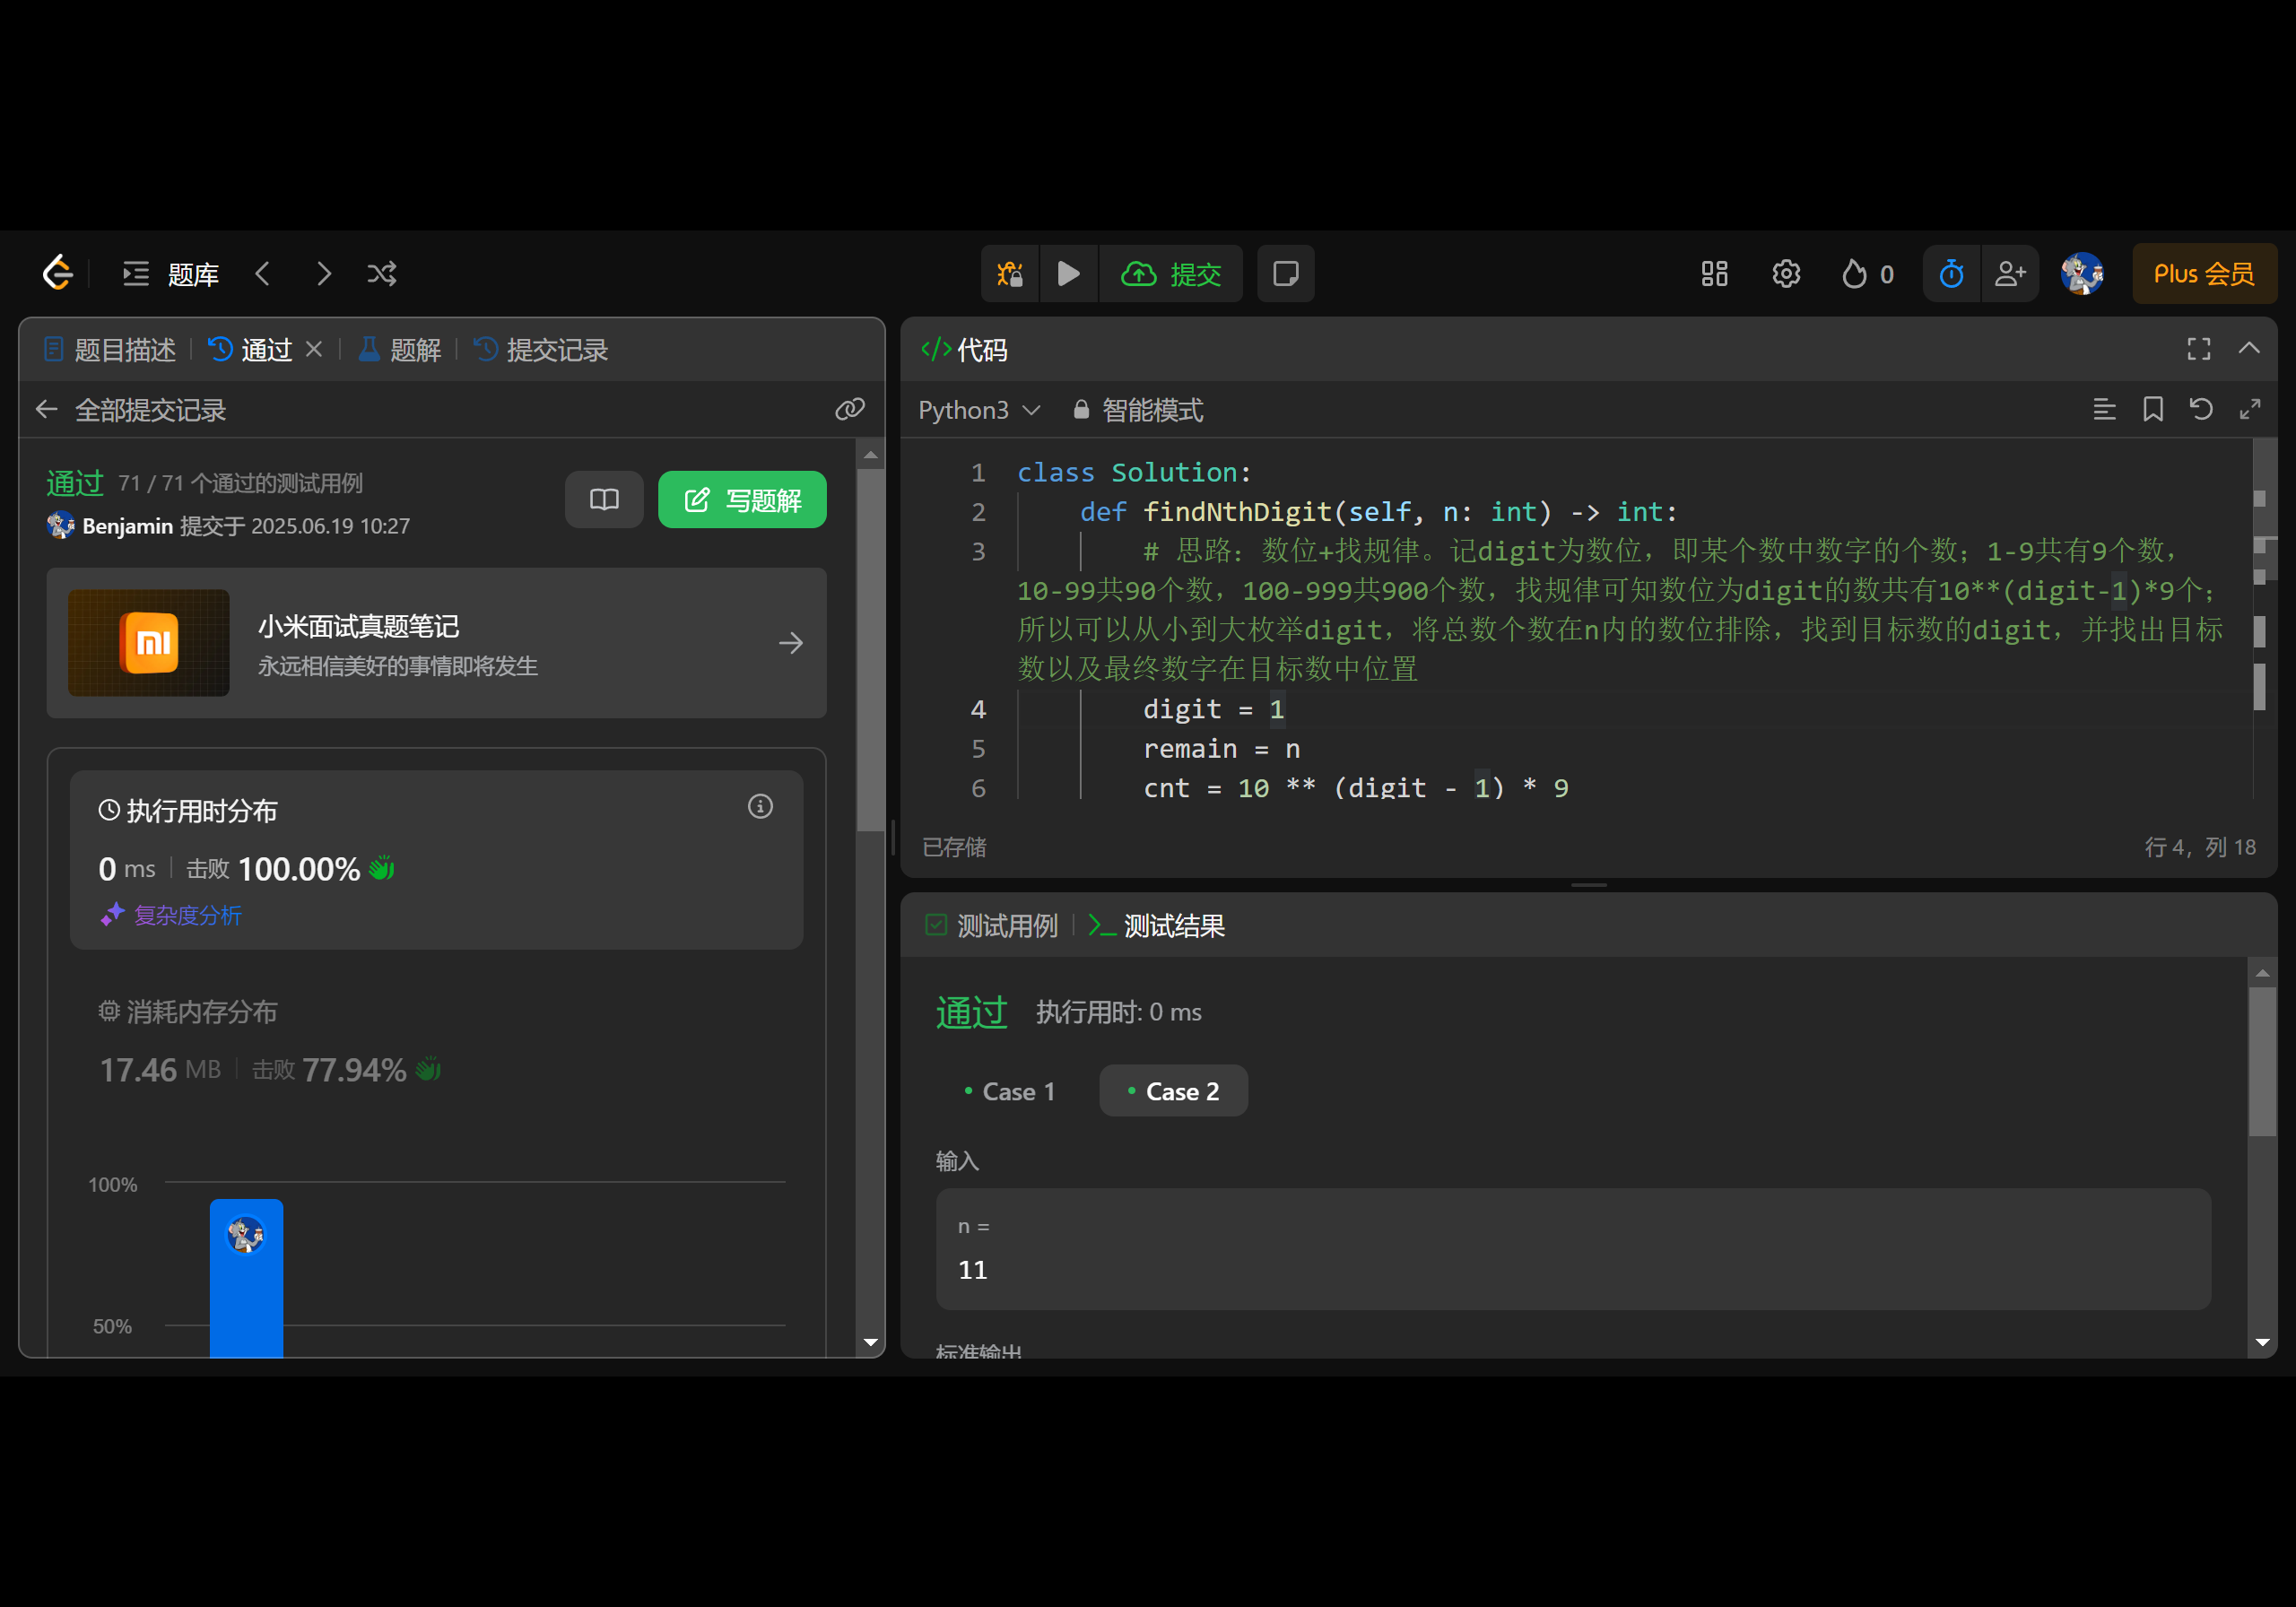The width and height of the screenshot is (2296, 1607).
Task: Open the layout grid icon
Action: click(1714, 273)
